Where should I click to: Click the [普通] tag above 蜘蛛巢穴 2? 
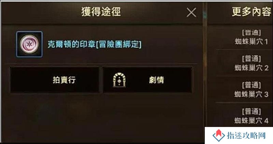251,59
